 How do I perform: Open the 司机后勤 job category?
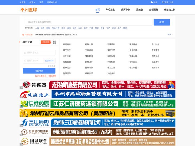coord(67,62)
